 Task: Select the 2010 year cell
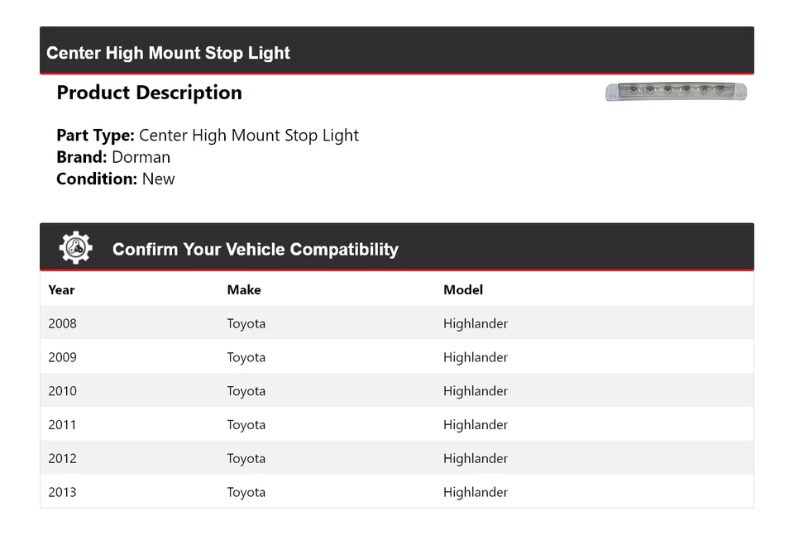[62, 391]
